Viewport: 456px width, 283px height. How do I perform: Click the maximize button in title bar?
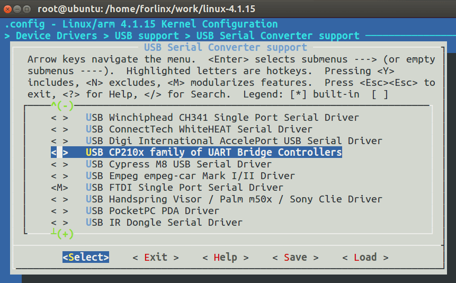point(27,9)
